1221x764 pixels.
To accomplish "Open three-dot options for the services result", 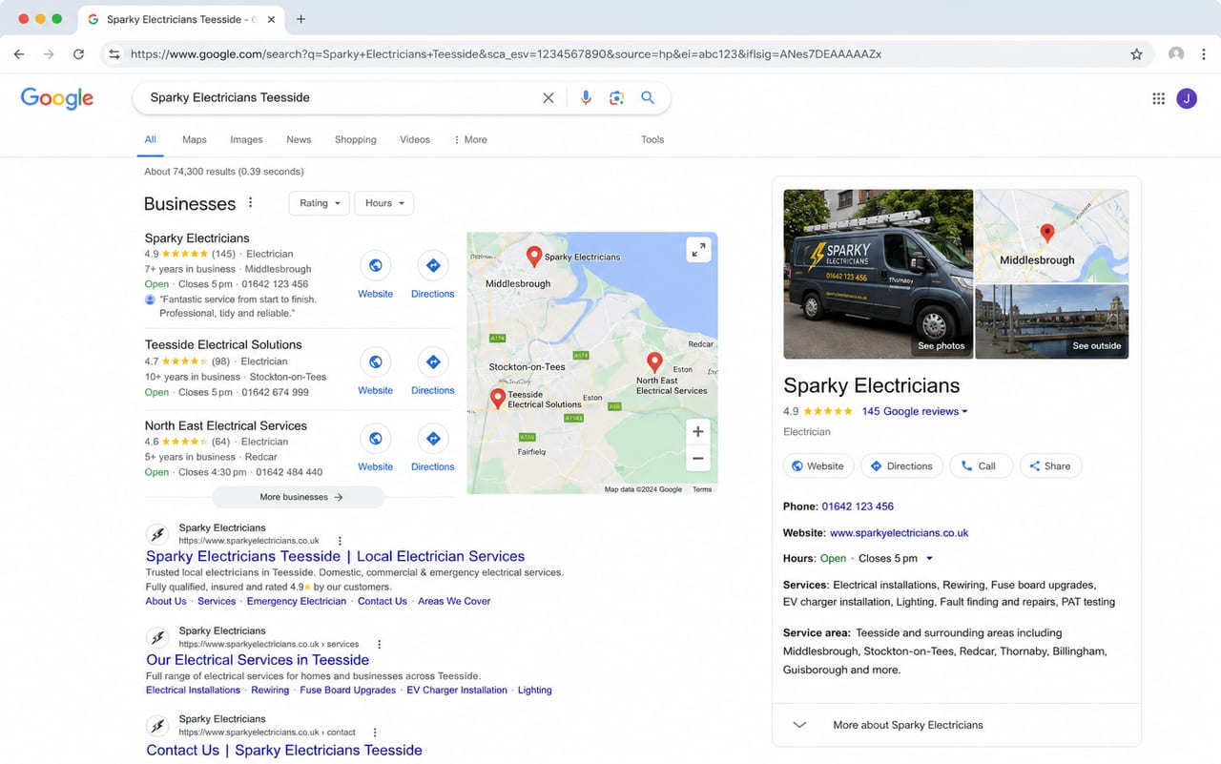I will pos(380,644).
